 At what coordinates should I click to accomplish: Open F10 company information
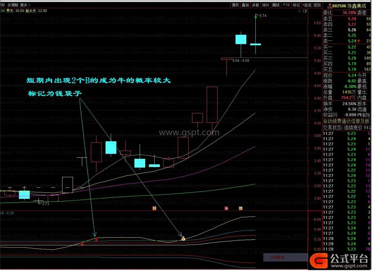tap(286, 5)
